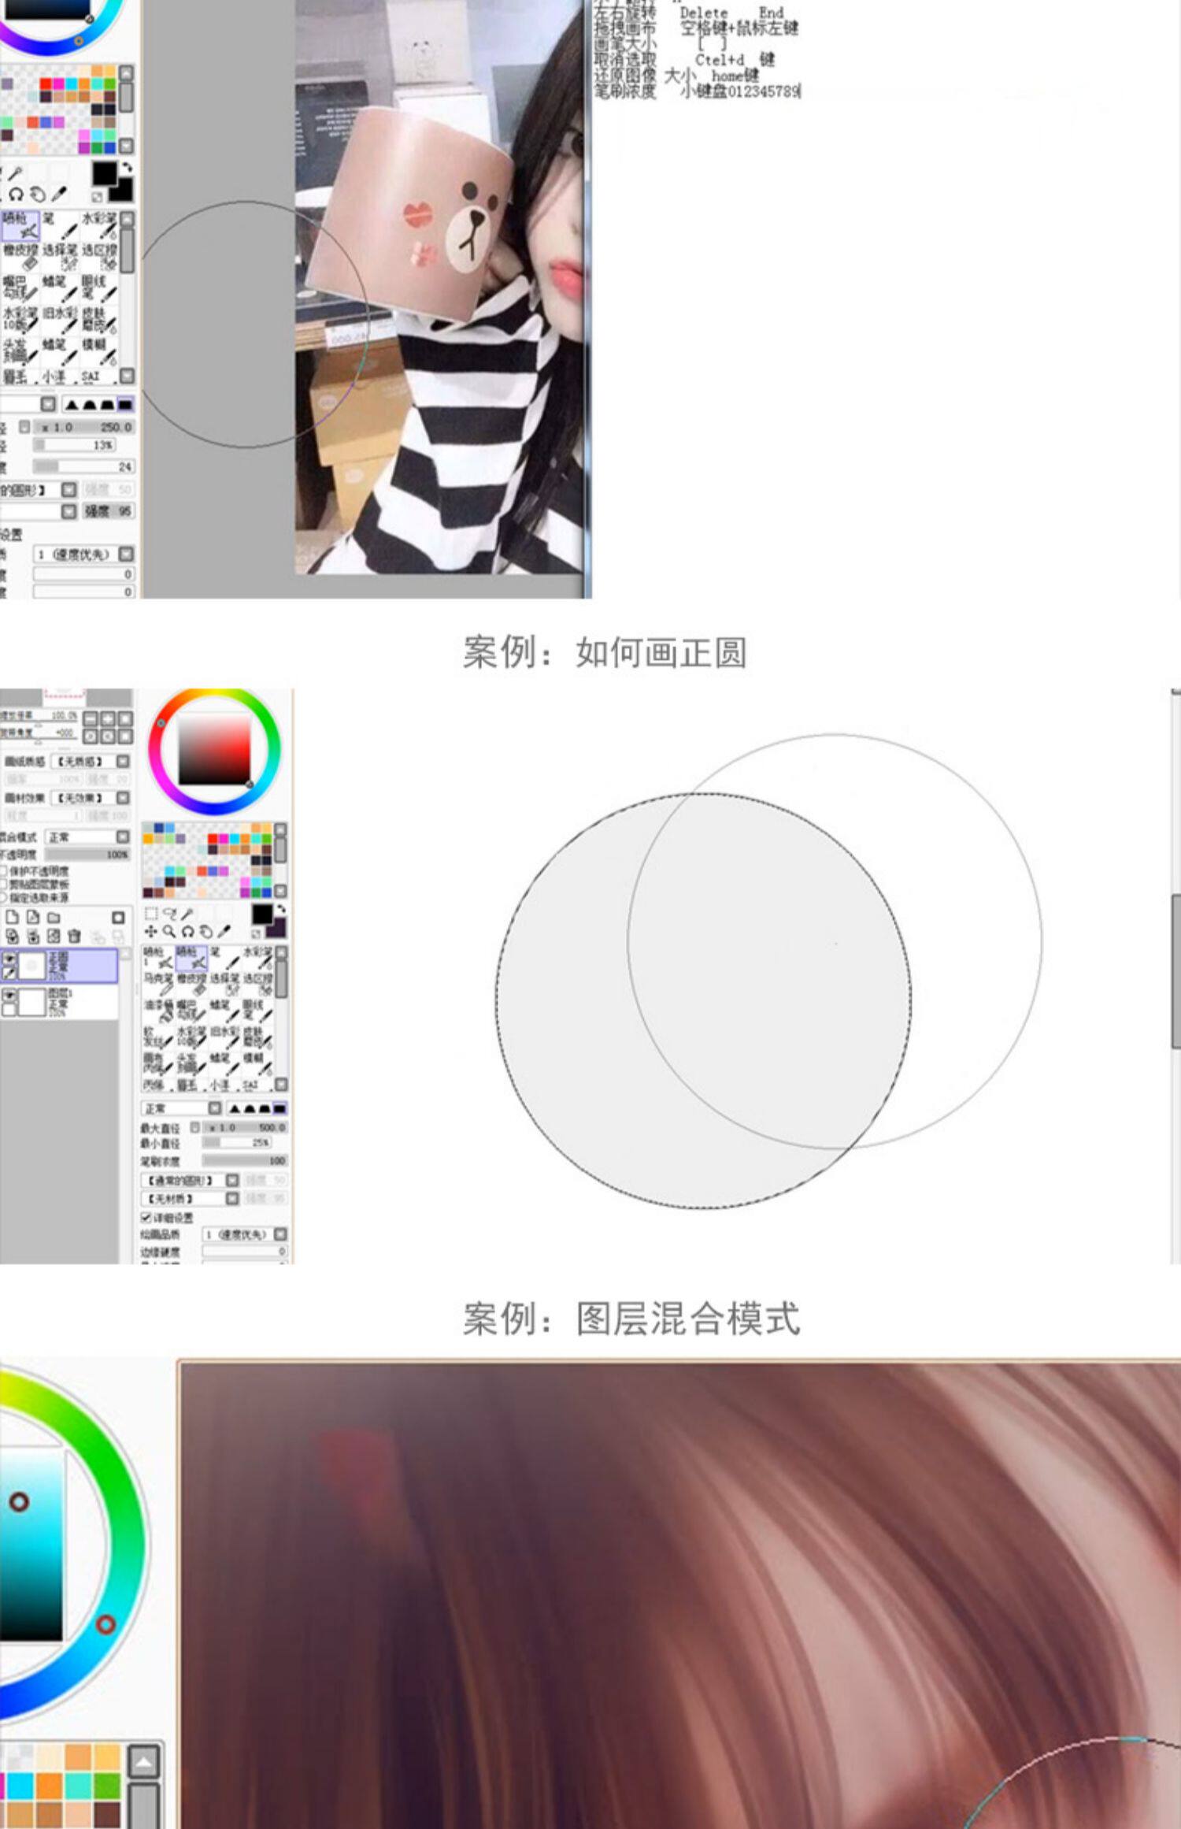Create a new linework layer, two-circles window
Image resolution: width=1181 pixels, height=1829 pixels.
32,918
